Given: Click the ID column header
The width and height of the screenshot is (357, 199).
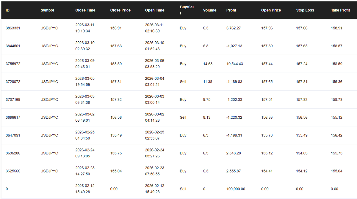Looking at the screenshot, I should (8, 10).
